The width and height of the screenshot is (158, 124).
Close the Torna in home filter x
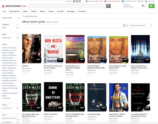pyautogui.click(x=18, y=18)
